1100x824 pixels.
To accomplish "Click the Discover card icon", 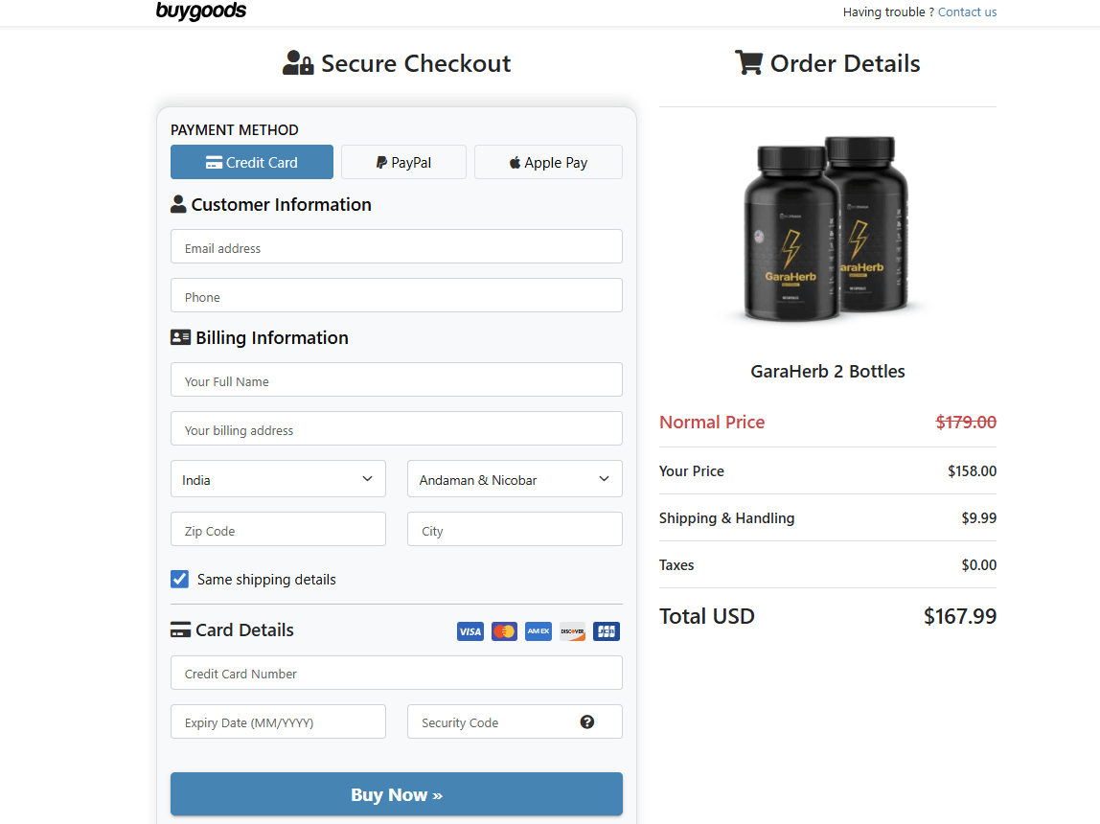I will [571, 631].
